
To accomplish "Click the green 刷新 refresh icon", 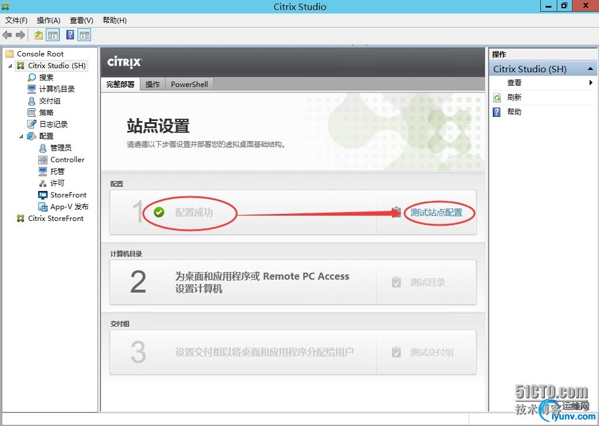I will 497,98.
